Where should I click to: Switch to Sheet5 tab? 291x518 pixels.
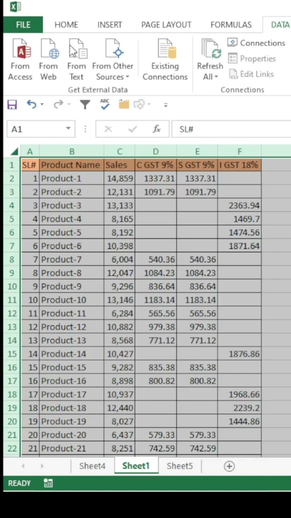click(179, 466)
